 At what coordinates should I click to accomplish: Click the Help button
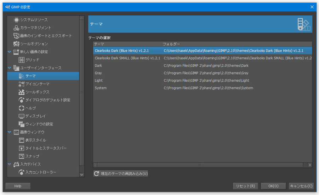18,186
